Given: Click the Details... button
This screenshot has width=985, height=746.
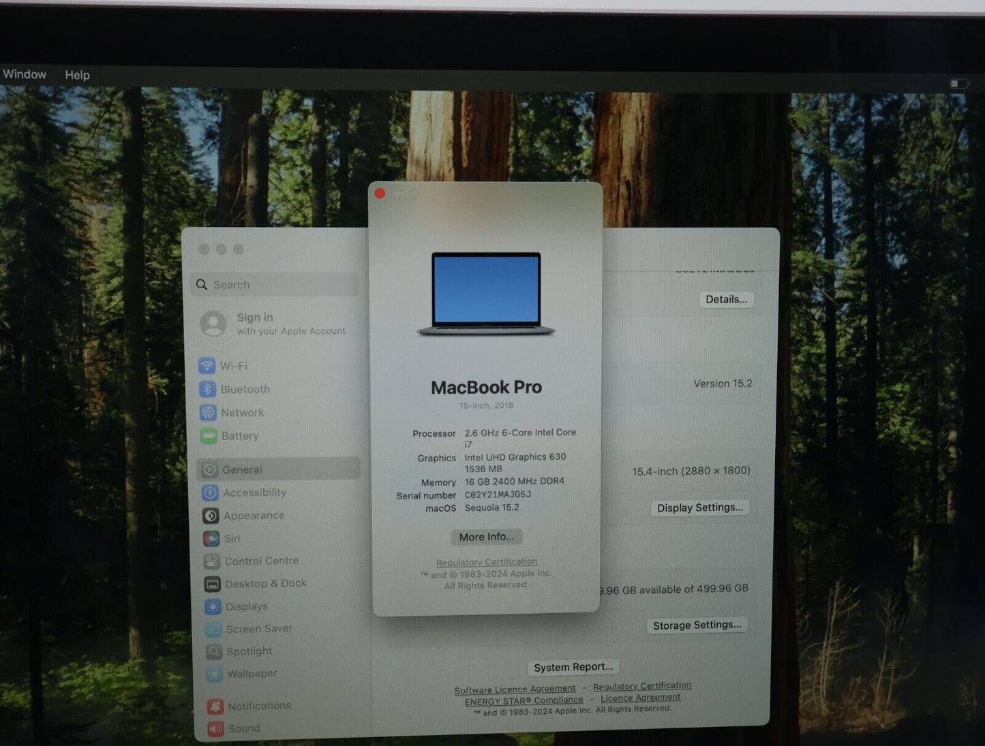Looking at the screenshot, I should [x=726, y=299].
